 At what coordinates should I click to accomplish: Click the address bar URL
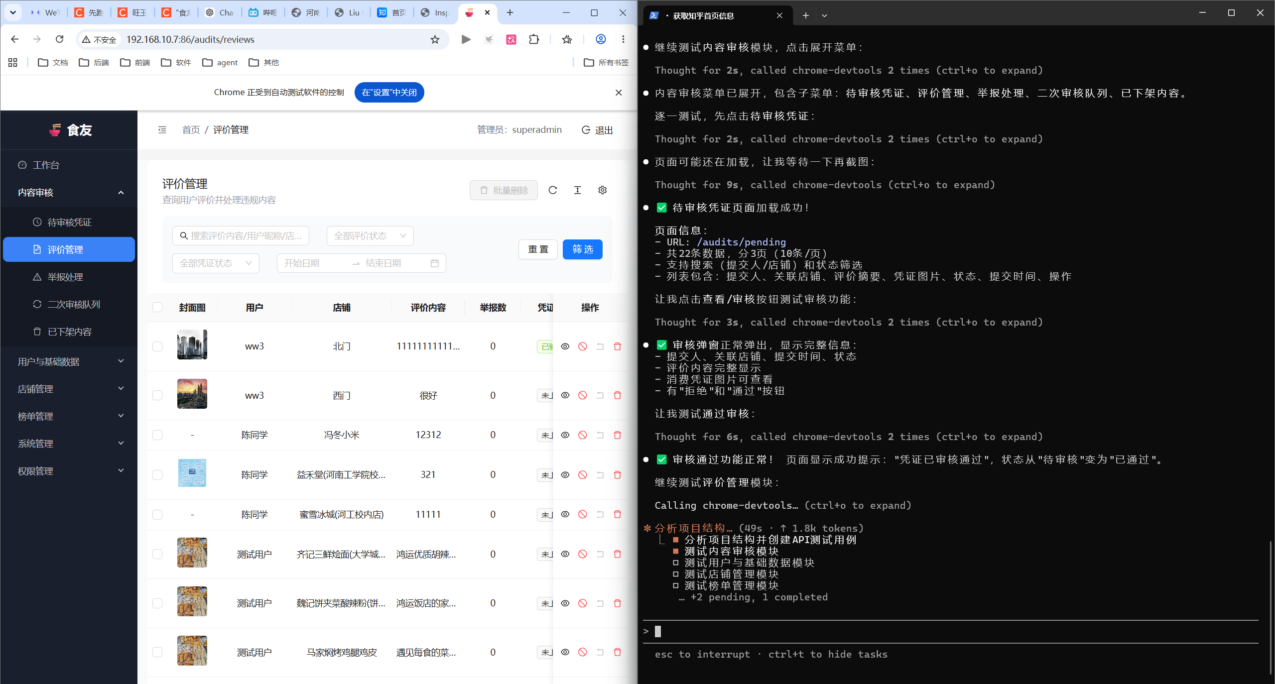[190, 39]
